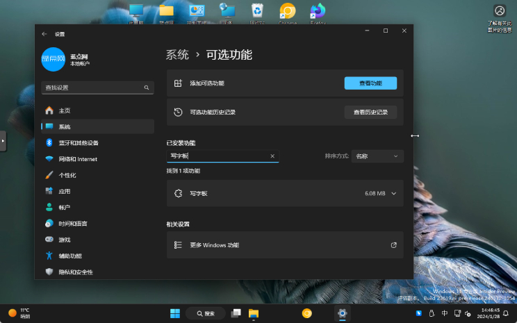Image resolution: width=517 pixels, height=323 pixels.
Task: Open 帐户 accounts settings
Action: pyautogui.click(x=64, y=207)
